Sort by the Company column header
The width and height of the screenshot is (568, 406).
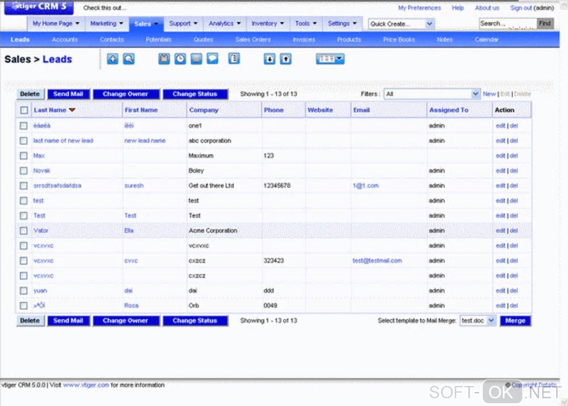[x=204, y=110]
